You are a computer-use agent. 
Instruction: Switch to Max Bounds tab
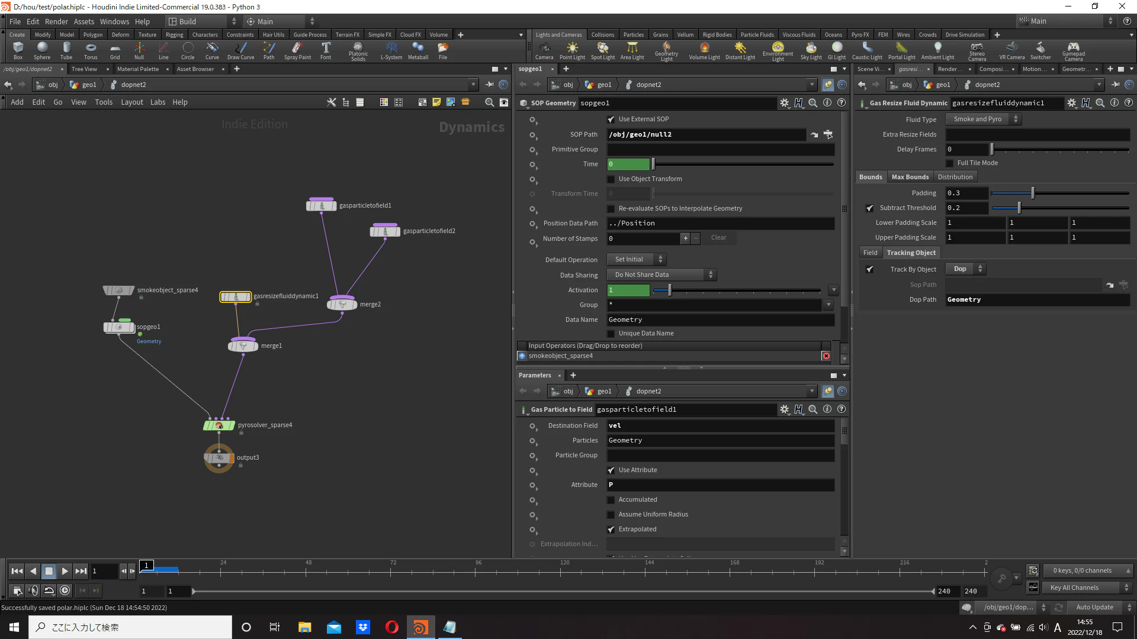[910, 177]
